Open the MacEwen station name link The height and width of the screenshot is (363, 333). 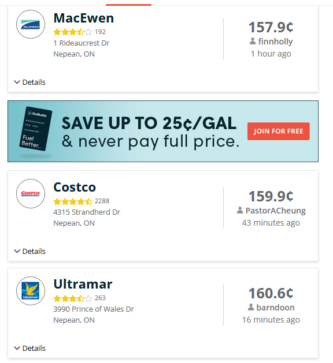pos(84,18)
